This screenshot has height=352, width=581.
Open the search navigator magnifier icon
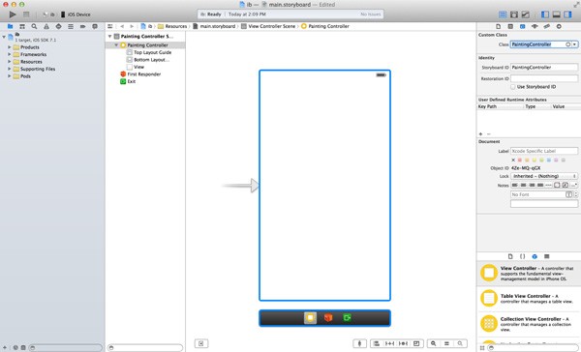[x=34, y=27]
